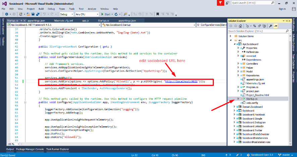Click the http://localhost:9821 link in code
Image resolution: width=297 pixels, height=157 pixels.
(181, 81)
